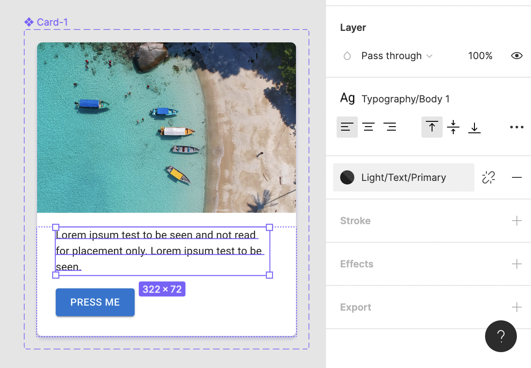Align text to vertical middle
531x368 pixels.
(x=453, y=127)
